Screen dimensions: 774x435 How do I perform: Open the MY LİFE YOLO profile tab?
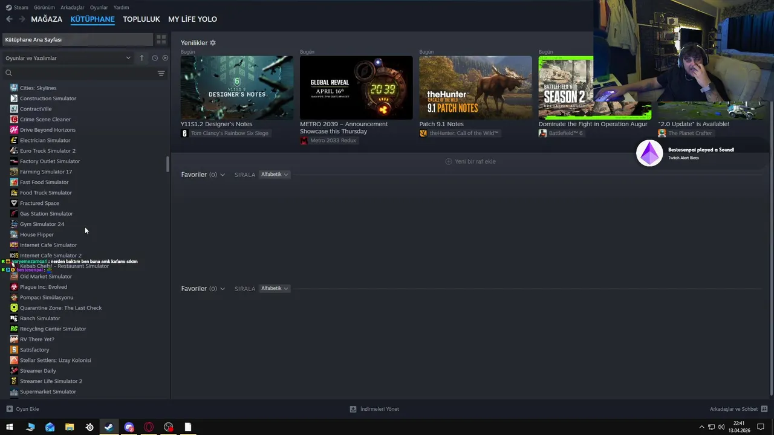pyautogui.click(x=192, y=19)
